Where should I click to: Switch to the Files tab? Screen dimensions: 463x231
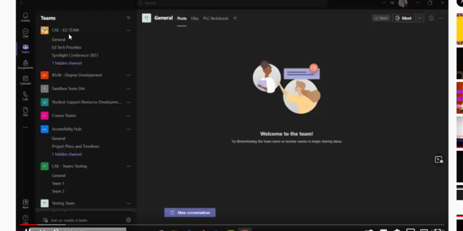click(x=194, y=18)
